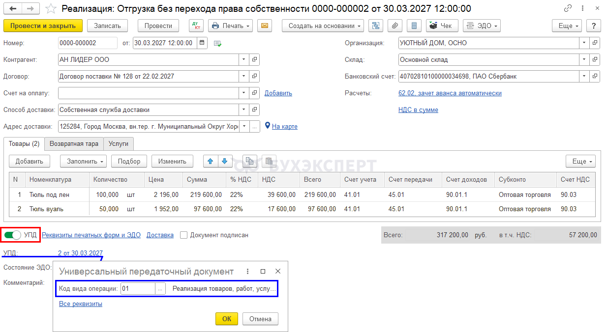
Task: Select Тюль под лен table cell
Action: point(57,194)
